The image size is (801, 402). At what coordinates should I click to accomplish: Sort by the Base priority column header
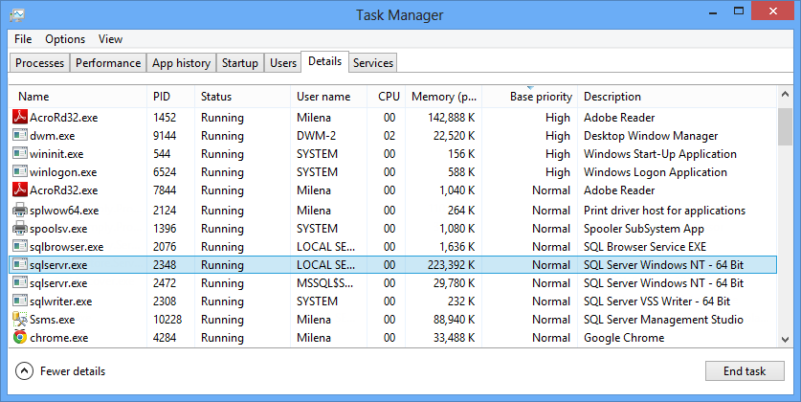click(x=541, y=97)
